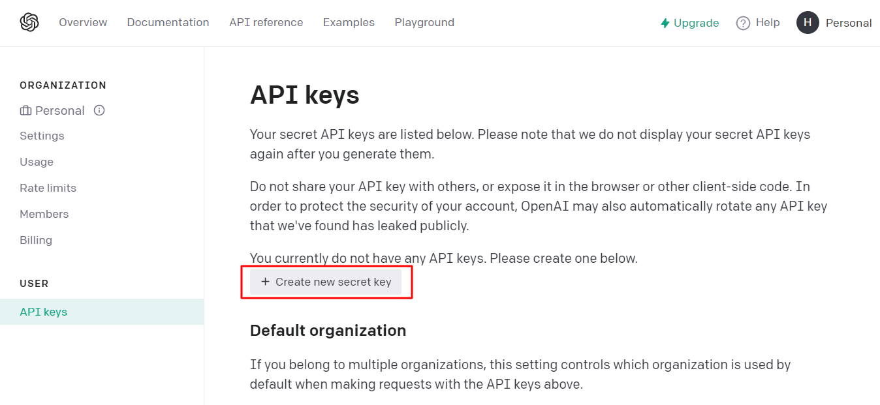The image size is (880, 405).
Task: Click the info icon beside Personal
Action: [99, 110]
